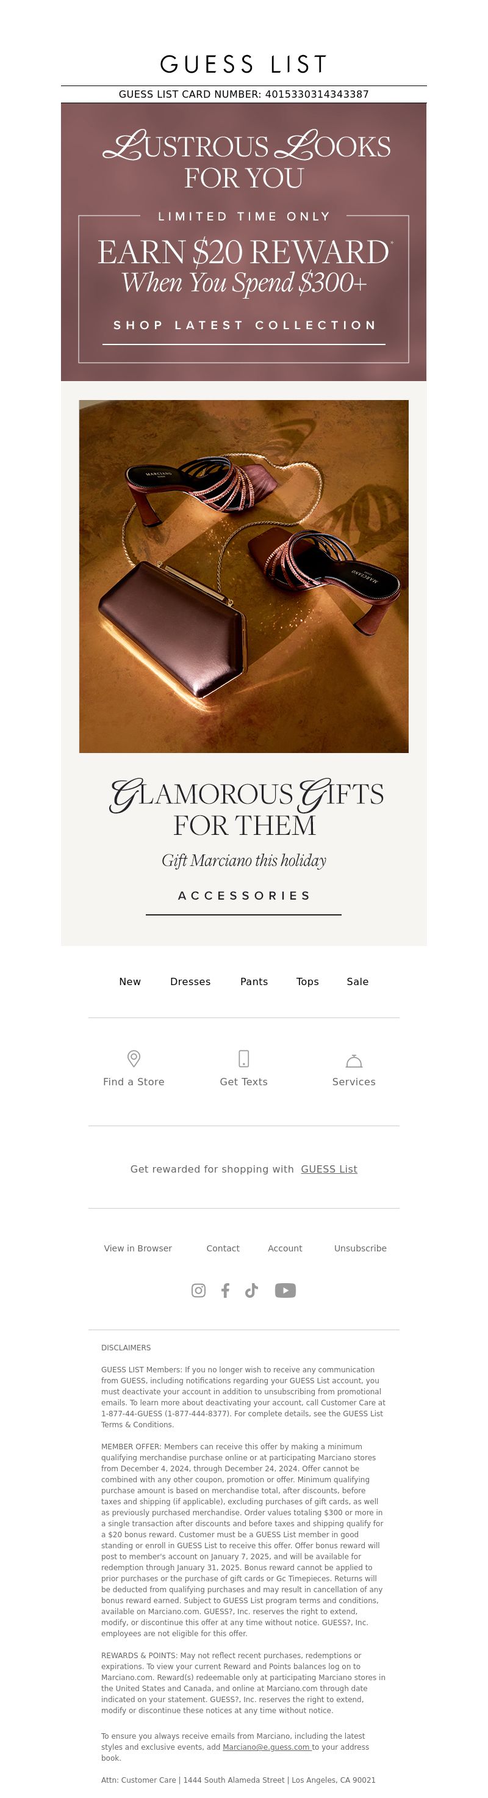Open the TikTok social icon
The height and width of the screenshot is (1798, 488).
(x=252, y=1290)
